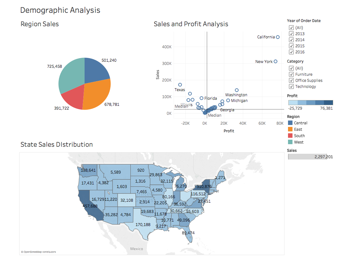Select the East region color square in legend
The height and width of the screenshot is (265, 354).
290,129
